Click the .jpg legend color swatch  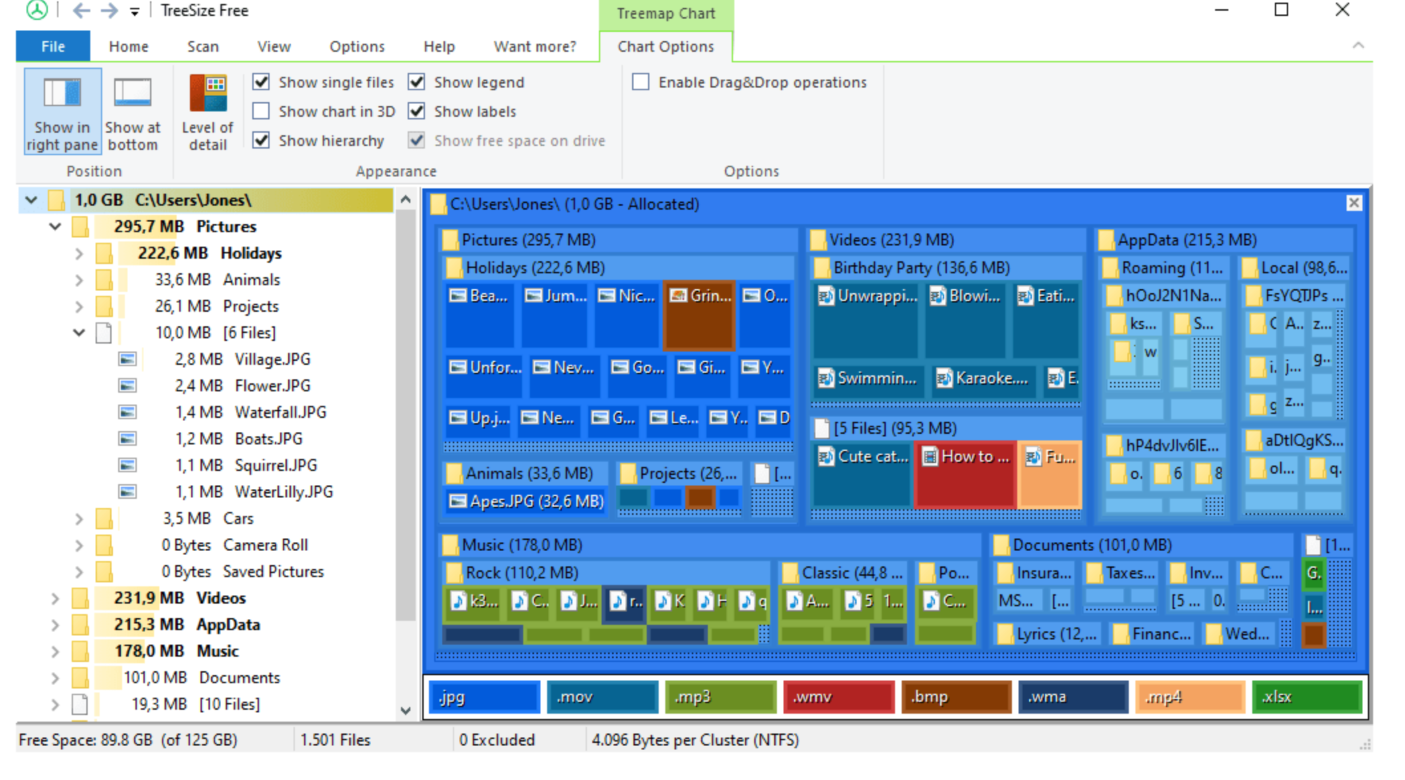coord(485,696)
